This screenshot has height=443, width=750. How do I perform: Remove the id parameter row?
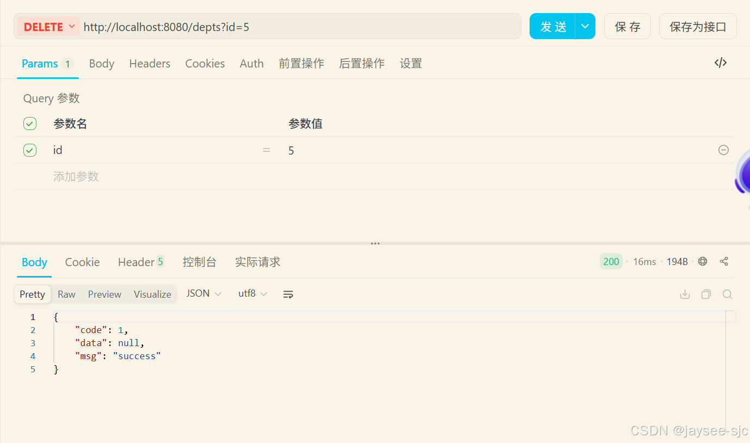723,150
